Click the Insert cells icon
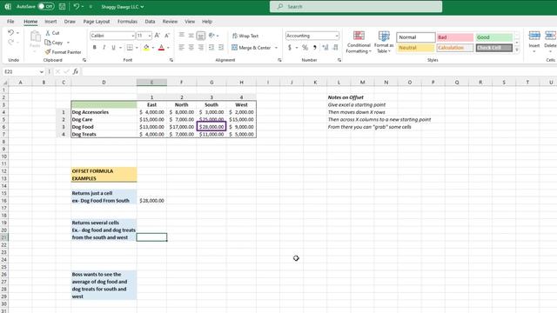Screen dimensions: 557x313 click(x=534, y=36)
